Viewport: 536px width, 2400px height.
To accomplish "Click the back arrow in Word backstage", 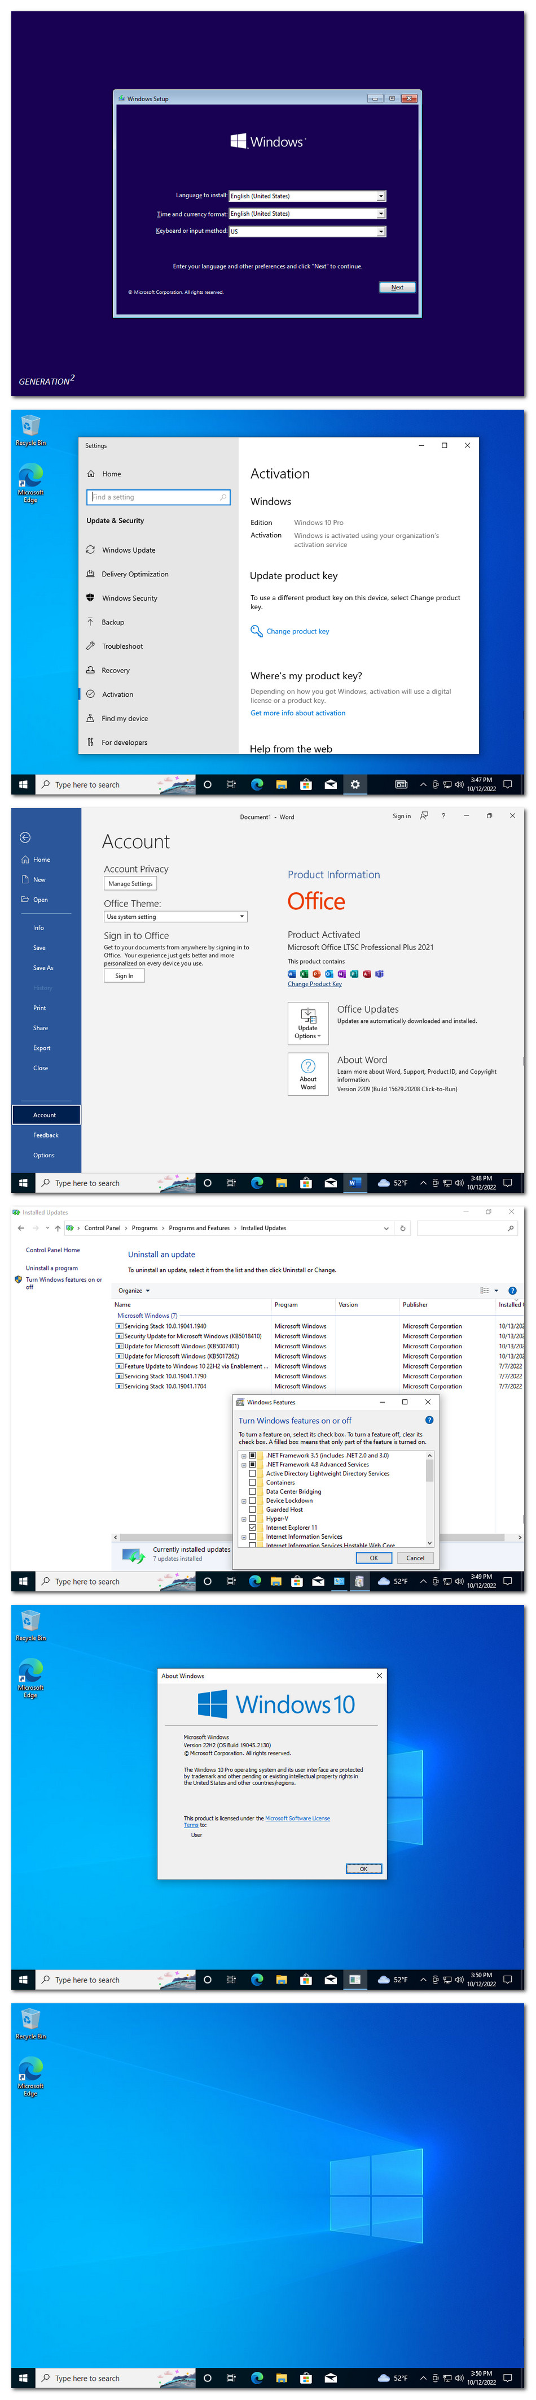I will [x=25, y=837].
